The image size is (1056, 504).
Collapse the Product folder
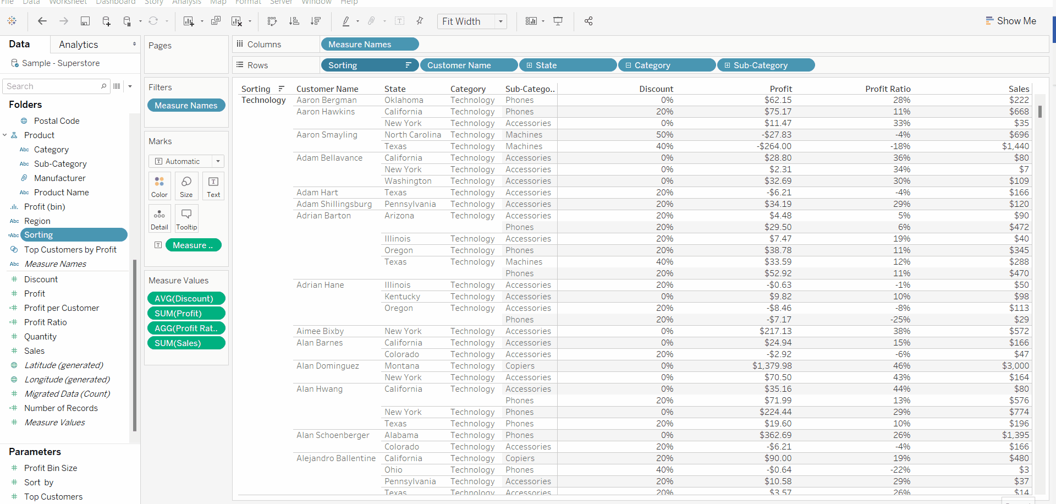[x=5, y=135]
